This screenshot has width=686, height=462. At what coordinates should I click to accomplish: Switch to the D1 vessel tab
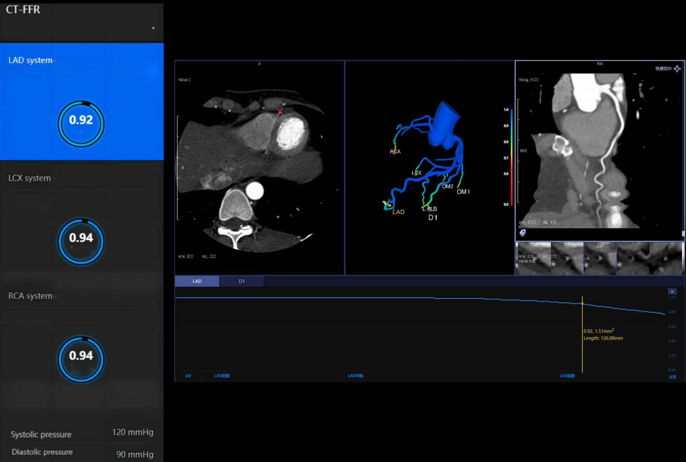click(x=241, y=281)
